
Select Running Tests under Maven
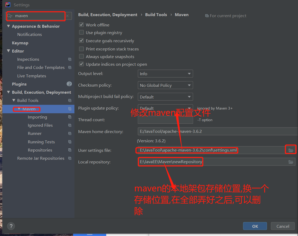coord(41,142)
